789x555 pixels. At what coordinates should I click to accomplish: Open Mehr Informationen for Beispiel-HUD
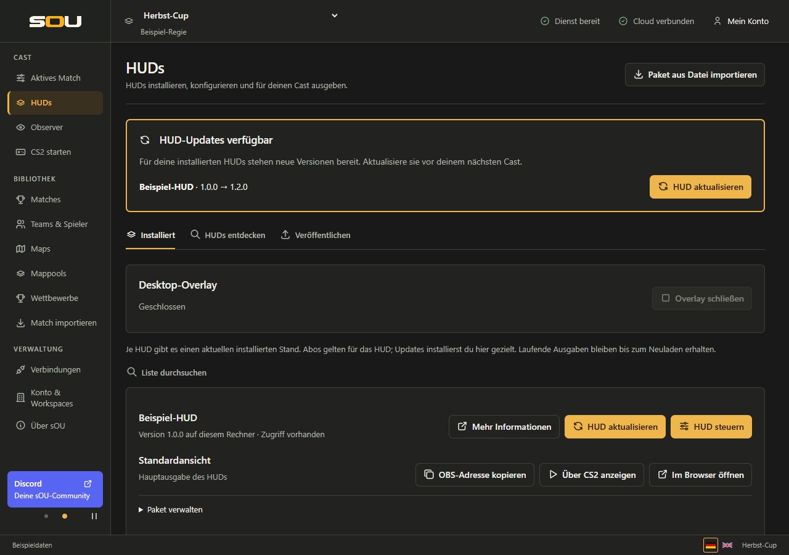point(504,427)
